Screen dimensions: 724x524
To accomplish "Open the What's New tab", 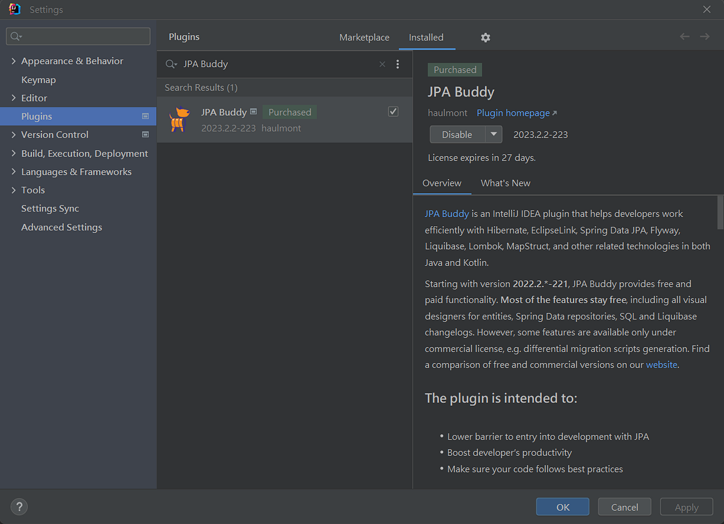I will pyautogui.click(x=505, y=183).
